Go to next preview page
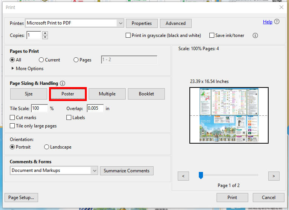 click(274, 176)
